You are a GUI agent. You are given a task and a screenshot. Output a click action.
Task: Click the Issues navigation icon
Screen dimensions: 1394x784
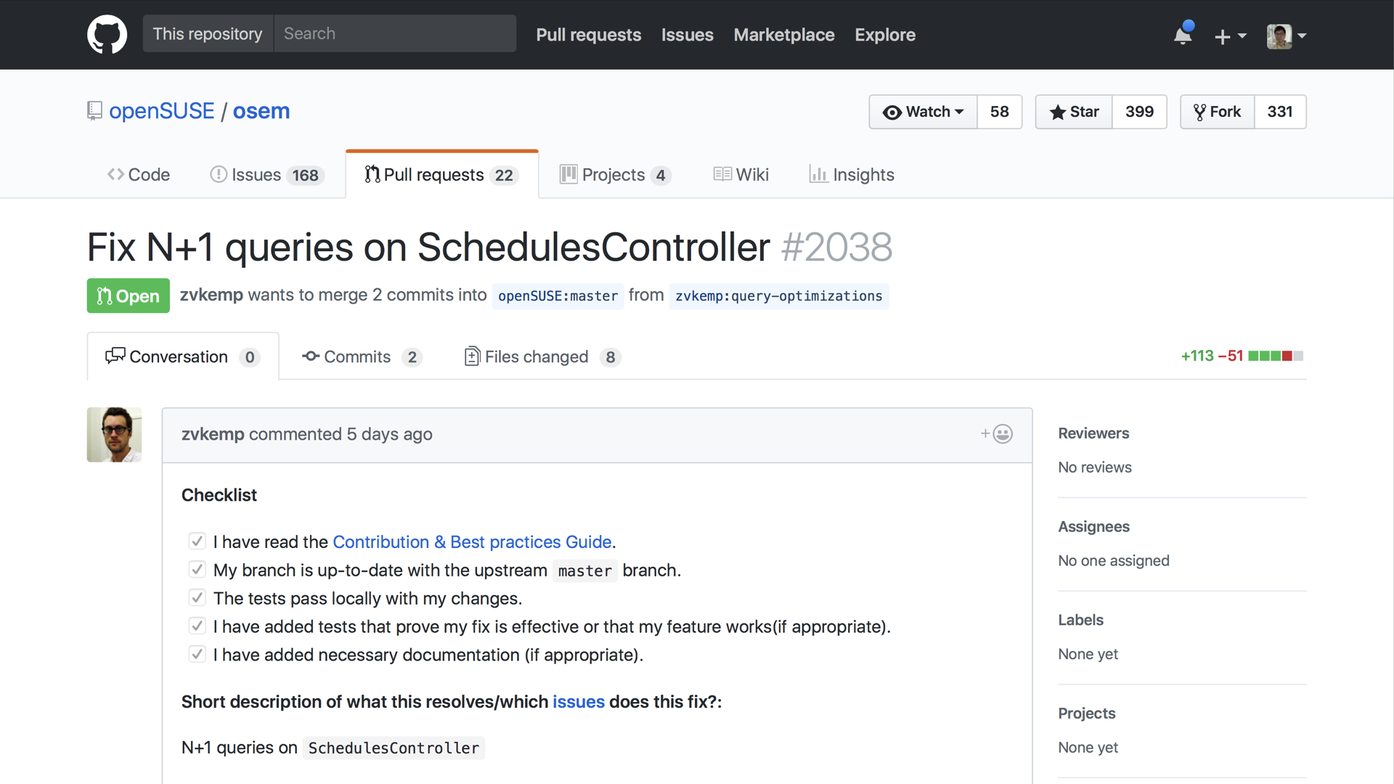[x=219, y=174]
